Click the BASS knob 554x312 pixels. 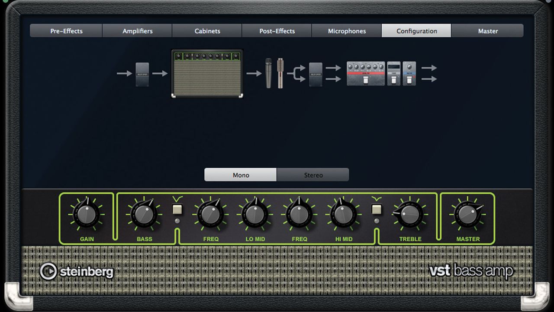click(145, 214)
